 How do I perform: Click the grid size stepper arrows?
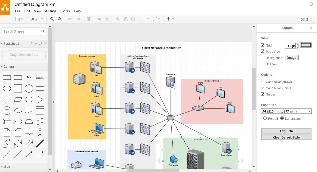(297, 45)
